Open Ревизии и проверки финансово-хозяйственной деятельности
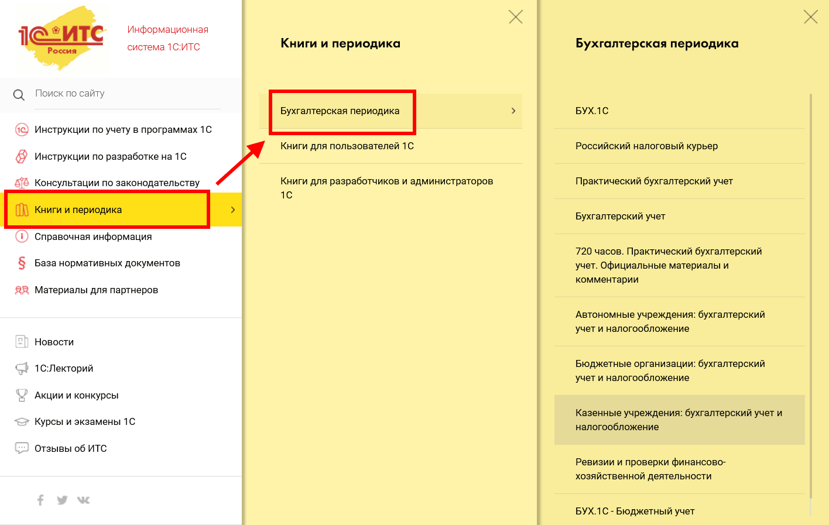 [680, 469]
